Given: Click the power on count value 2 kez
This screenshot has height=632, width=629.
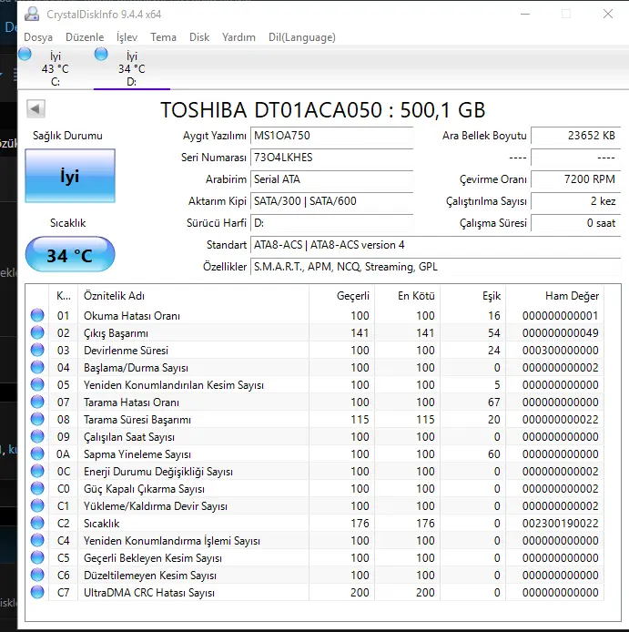Looking at the screenshot, I should [576, 200].
